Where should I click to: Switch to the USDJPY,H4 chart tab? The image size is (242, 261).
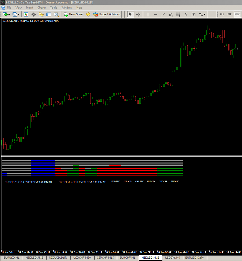[x=172, y=258]
